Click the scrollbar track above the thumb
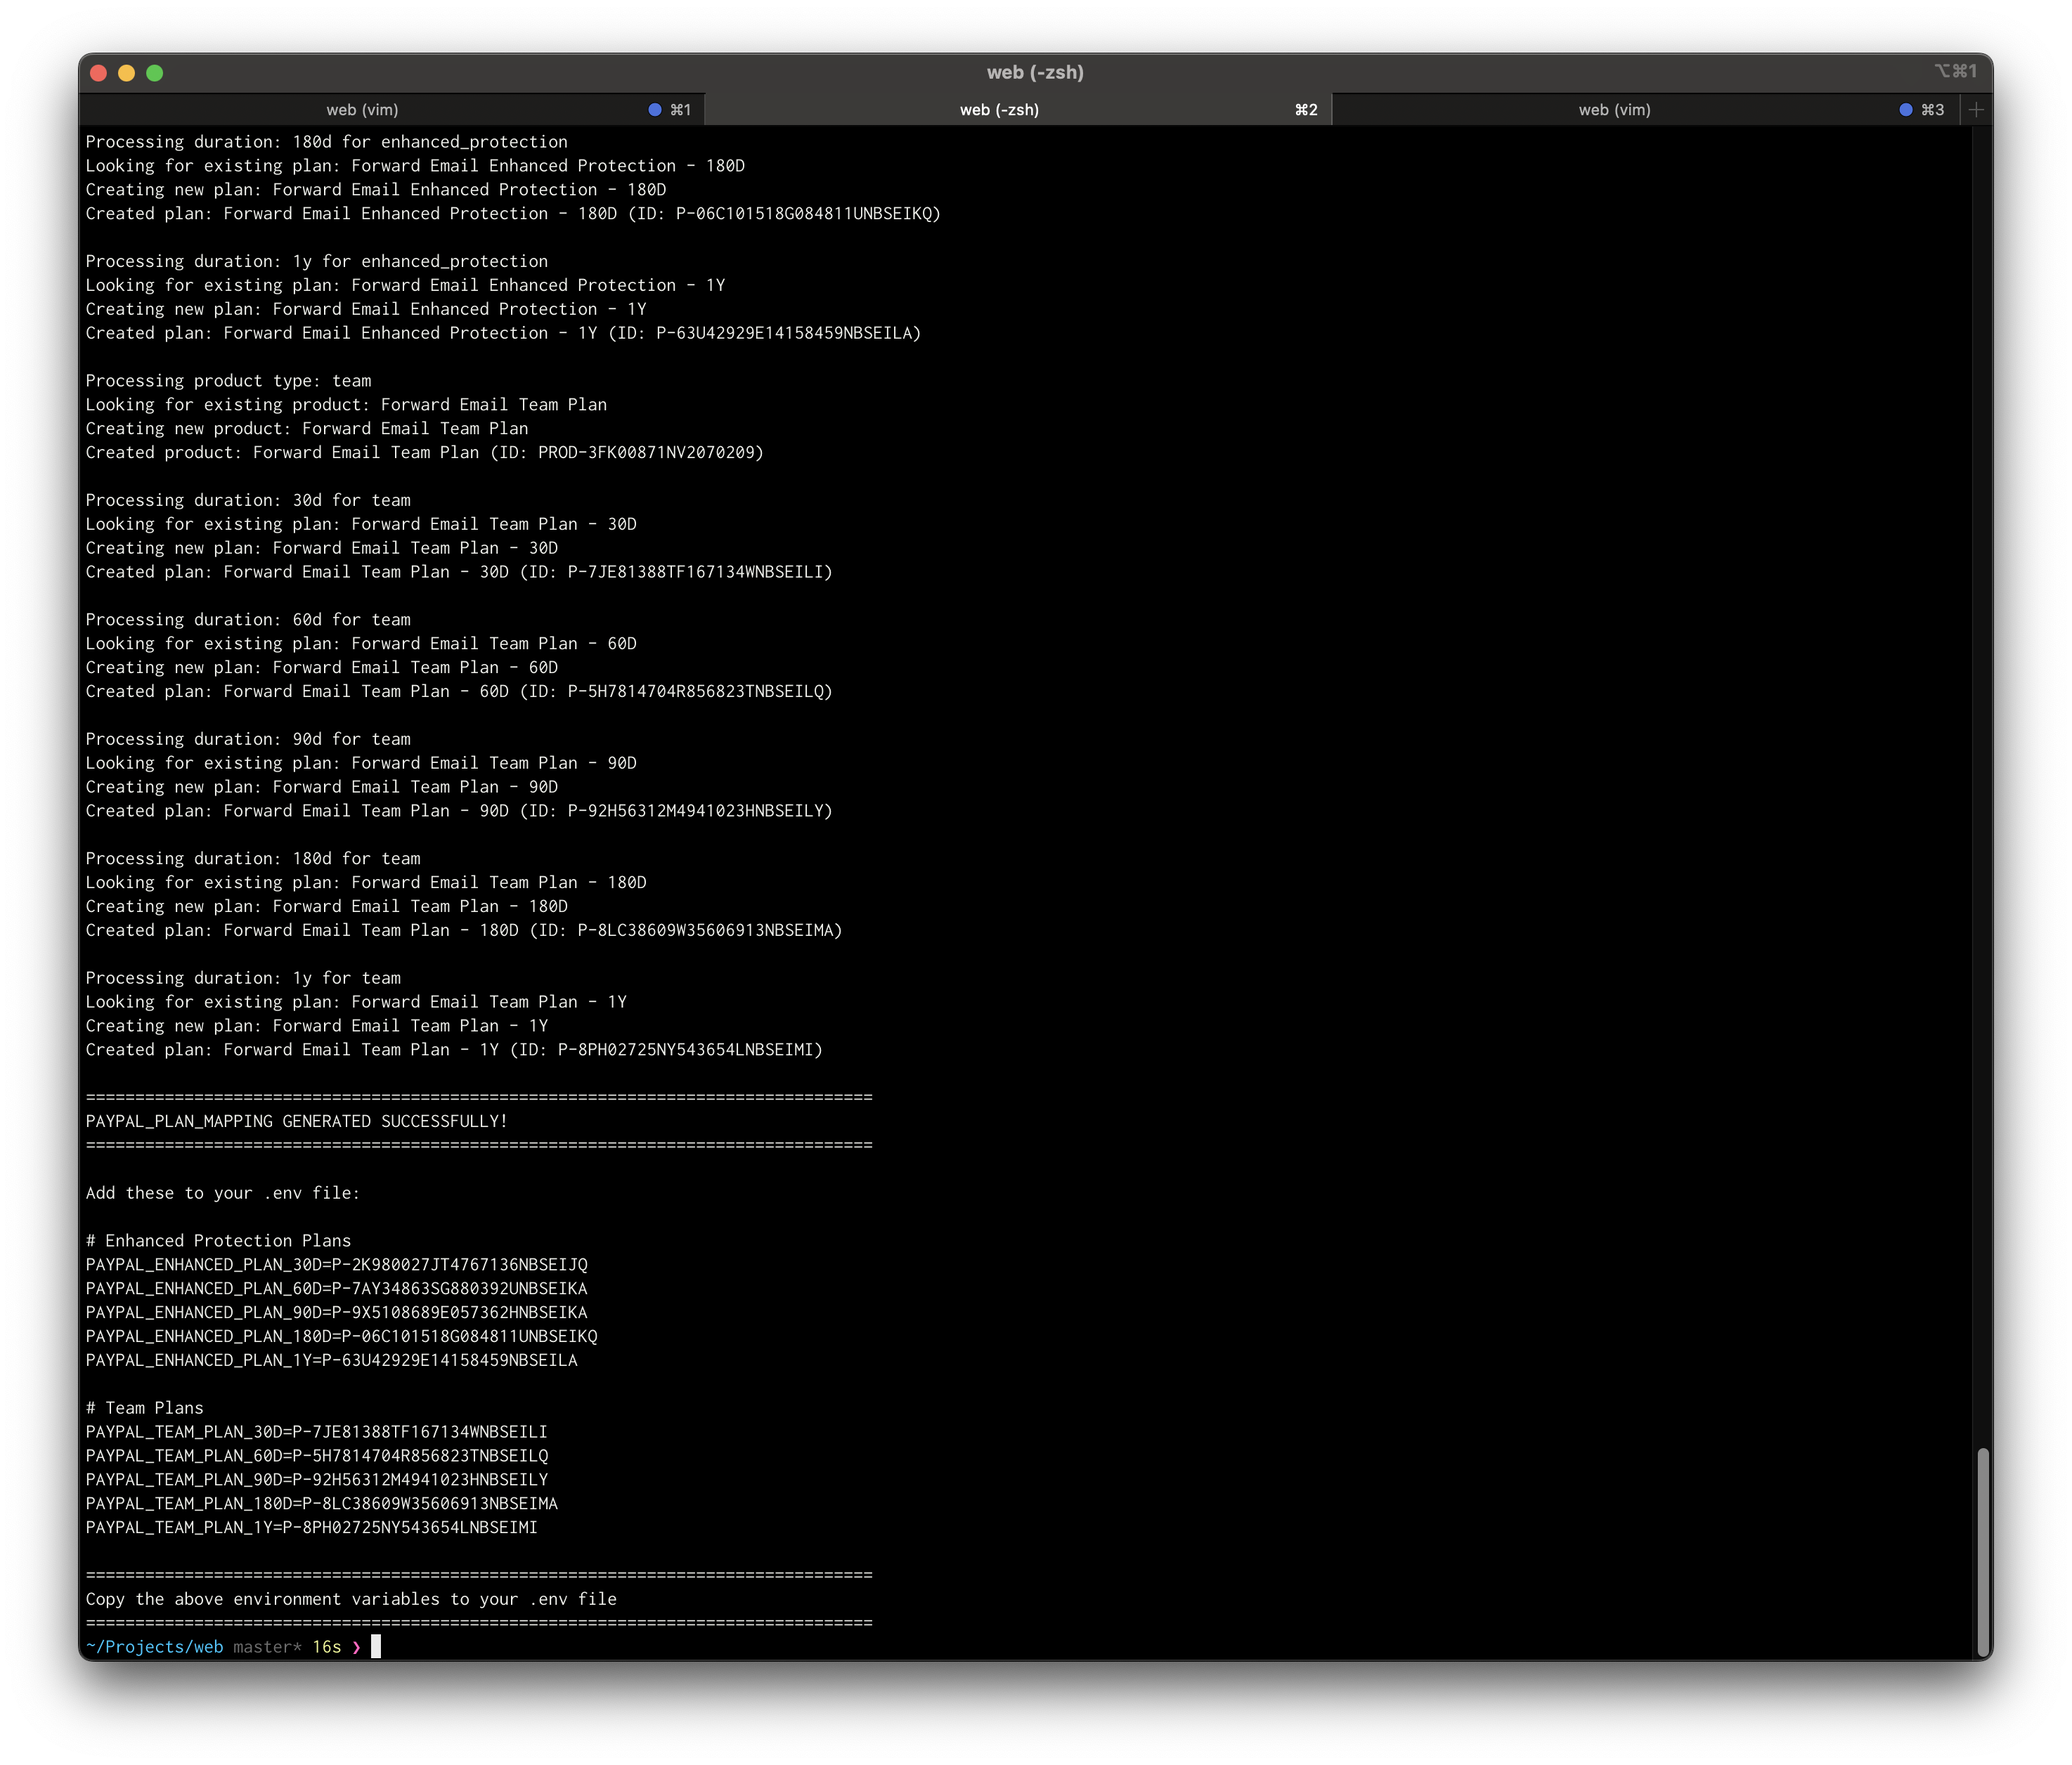Image resolution: width=2072 pixels, height=1765 pixels. tap(1982, 800)
